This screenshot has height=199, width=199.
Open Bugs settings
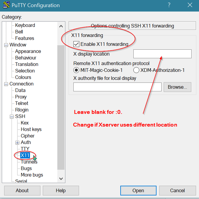26,168
